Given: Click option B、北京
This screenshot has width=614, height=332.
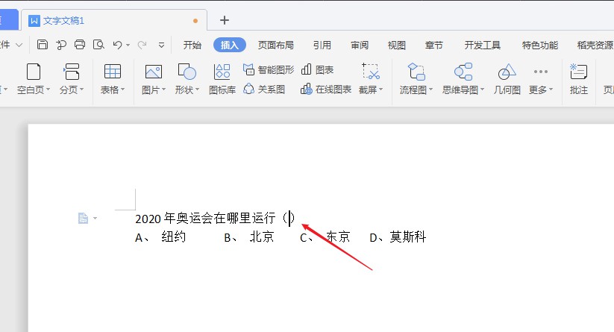Looking at the screenshot, I should coord(249,237).
